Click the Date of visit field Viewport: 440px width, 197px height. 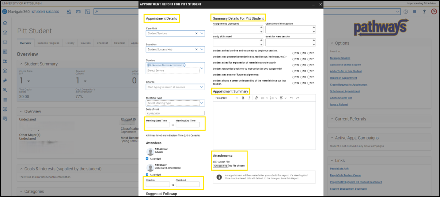[x=175, y=113]
